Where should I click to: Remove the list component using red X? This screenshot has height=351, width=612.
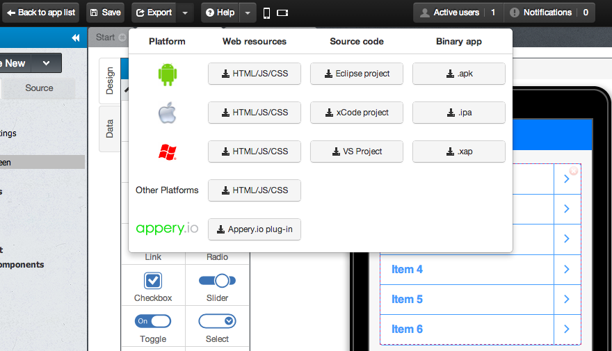tap(574, 171)
